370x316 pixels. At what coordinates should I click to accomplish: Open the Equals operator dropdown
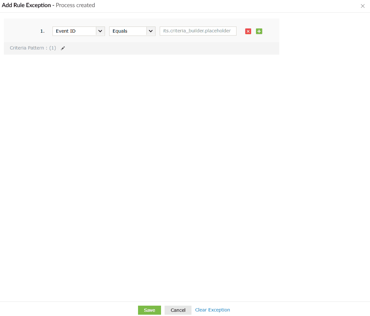click(132, 31)
